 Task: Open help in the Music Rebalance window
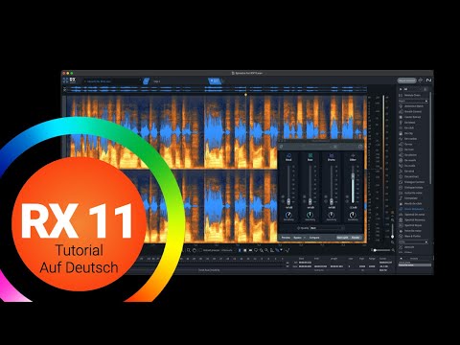[360, 147]
